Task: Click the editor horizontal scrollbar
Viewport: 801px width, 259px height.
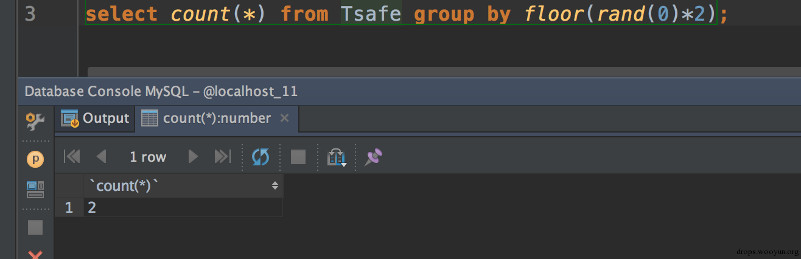Action: pos(426,72)
